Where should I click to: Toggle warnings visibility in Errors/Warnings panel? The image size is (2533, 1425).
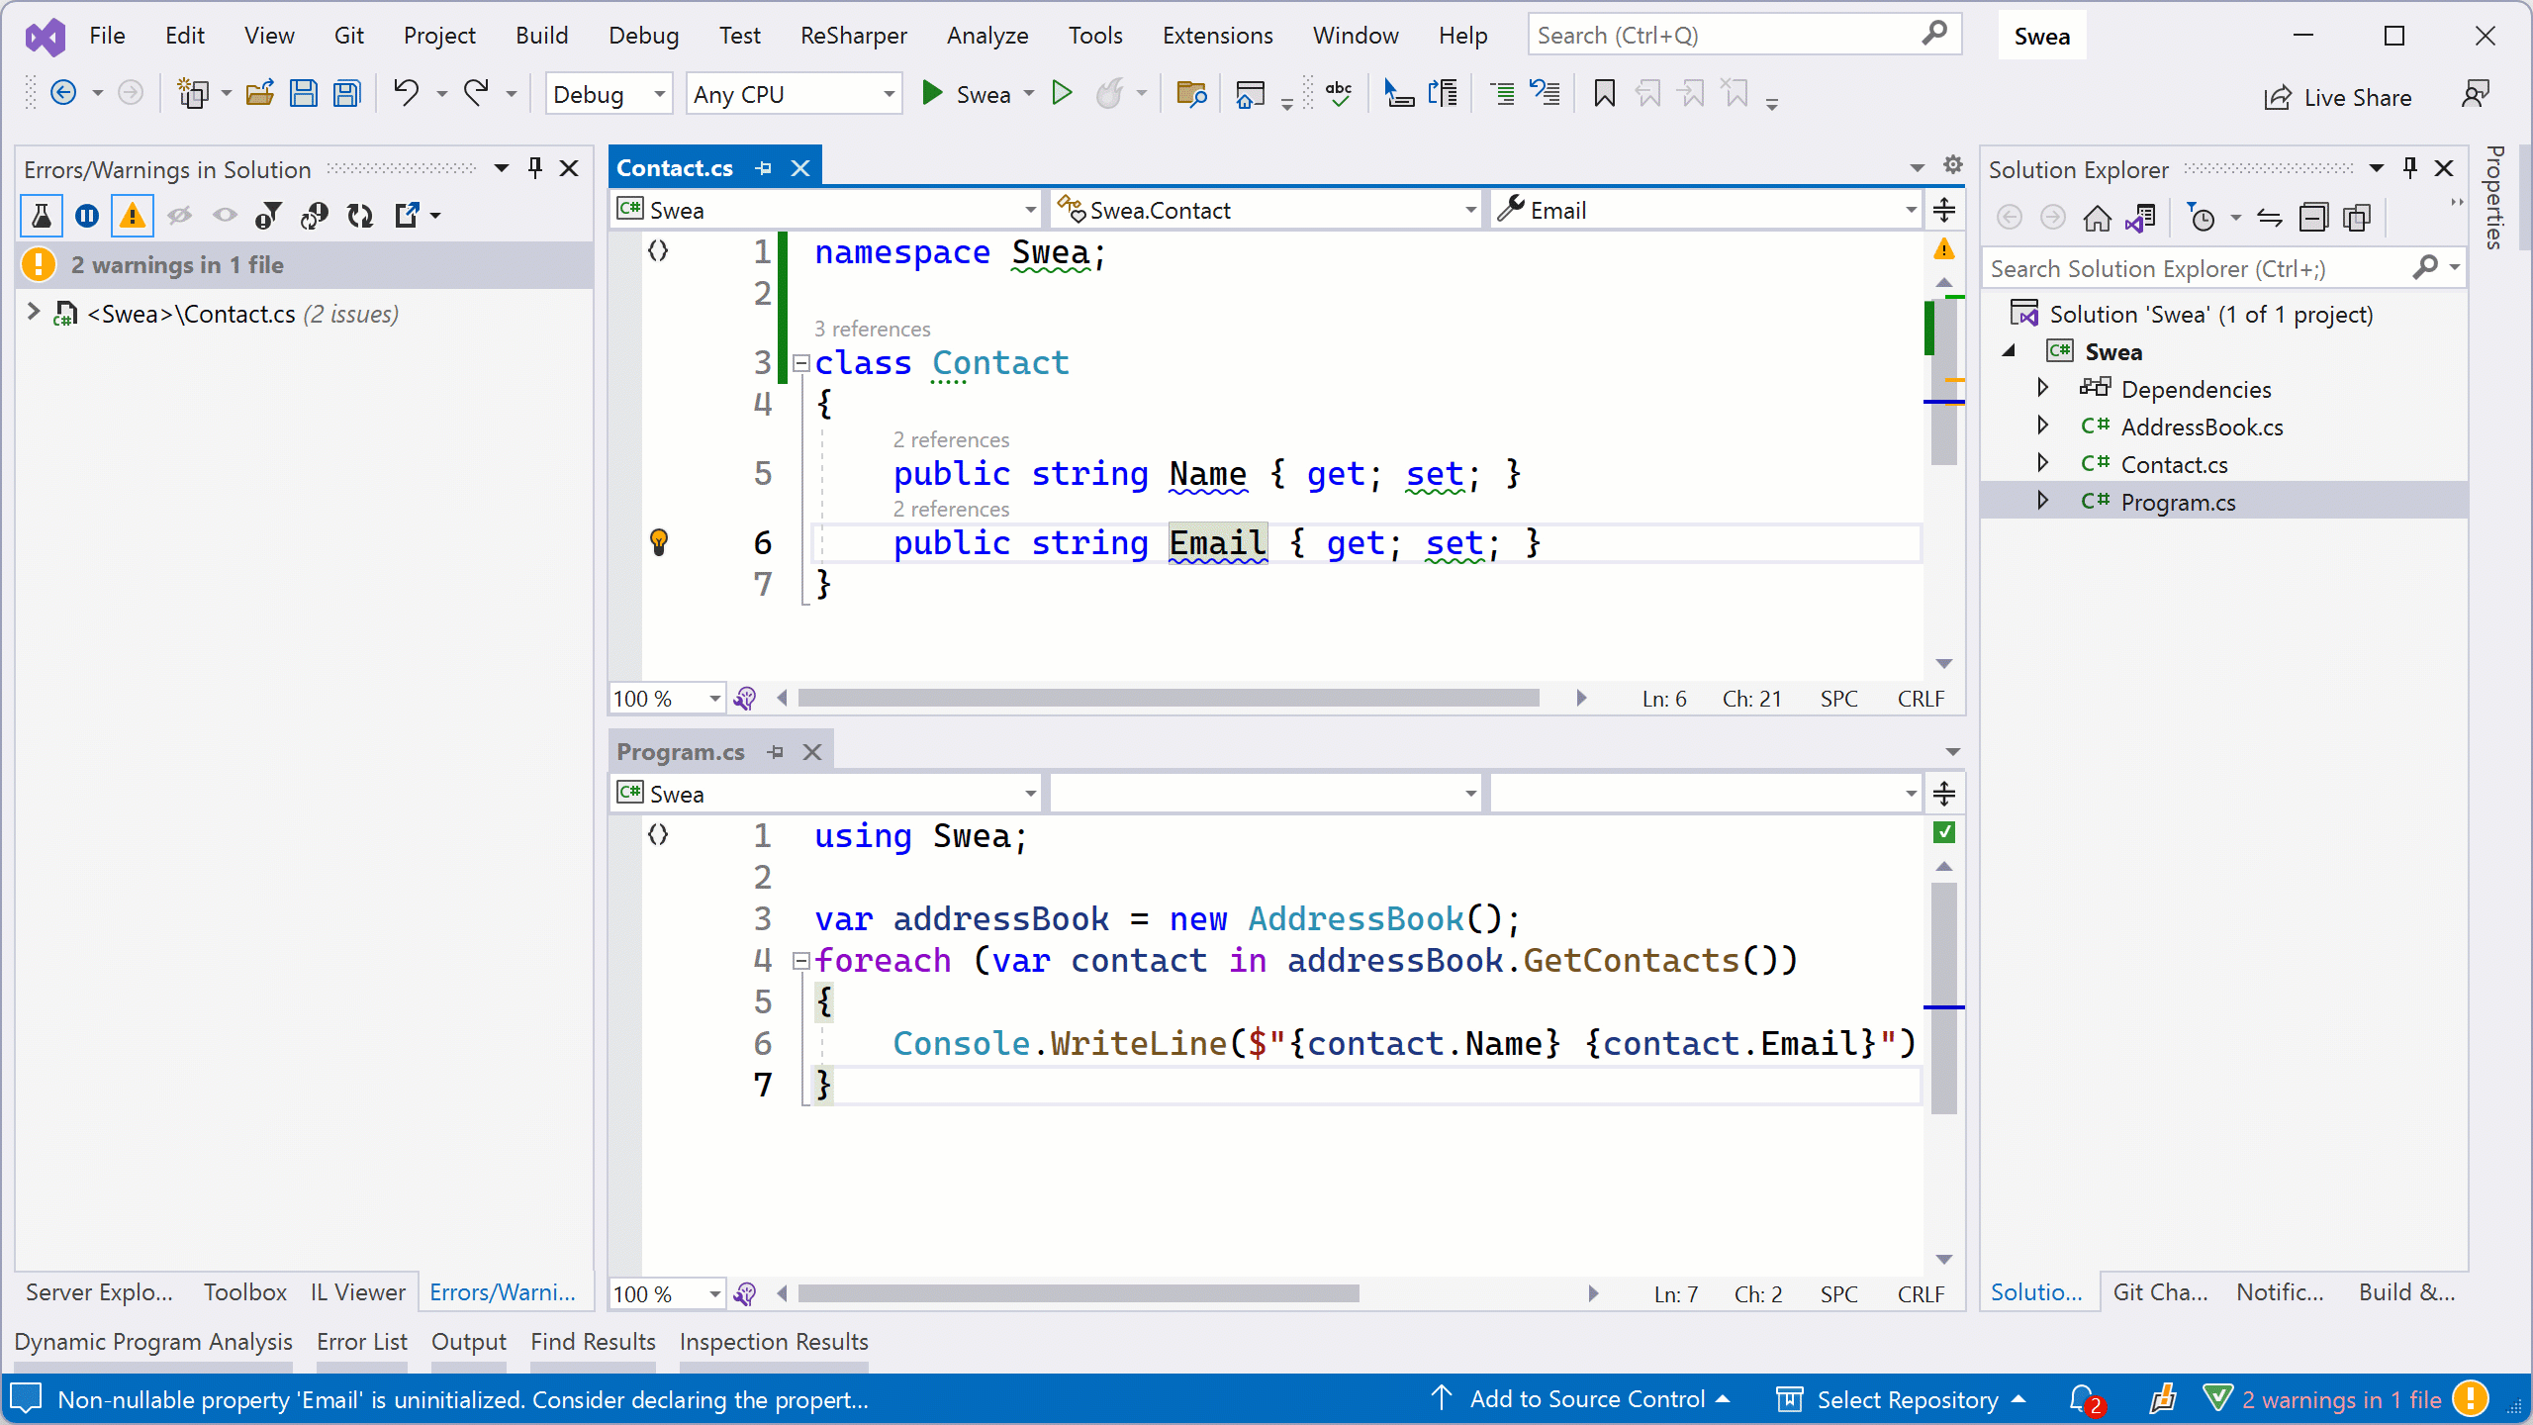(133, 215)
